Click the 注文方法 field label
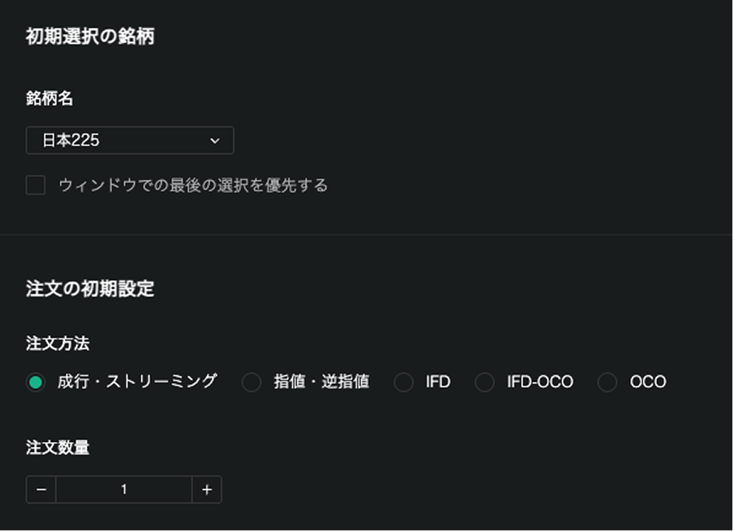The image size is (733, 531). click(x=57, y=343)
